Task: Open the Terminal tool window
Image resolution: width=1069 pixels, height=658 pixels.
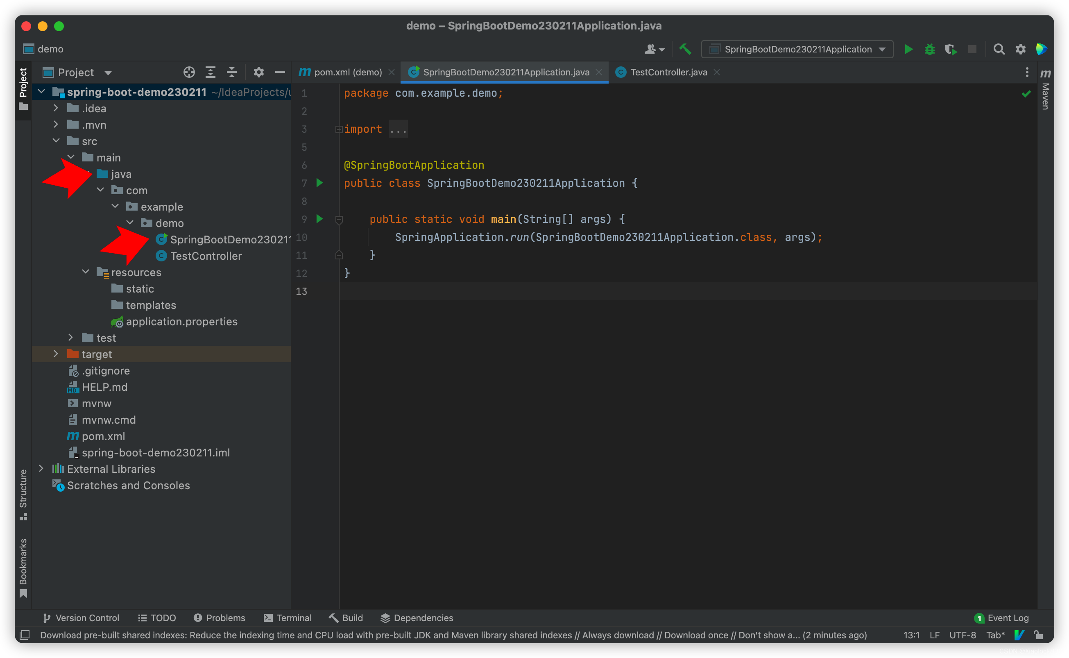Action: [x=288, y=618]
